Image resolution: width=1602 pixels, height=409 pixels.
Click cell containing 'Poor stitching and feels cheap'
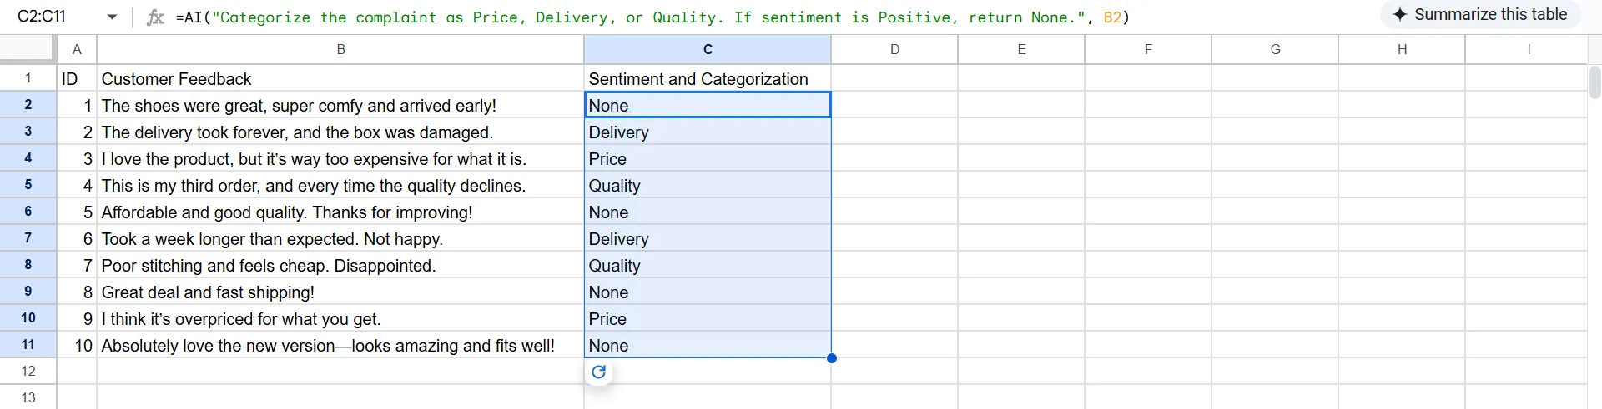point(340,266)
